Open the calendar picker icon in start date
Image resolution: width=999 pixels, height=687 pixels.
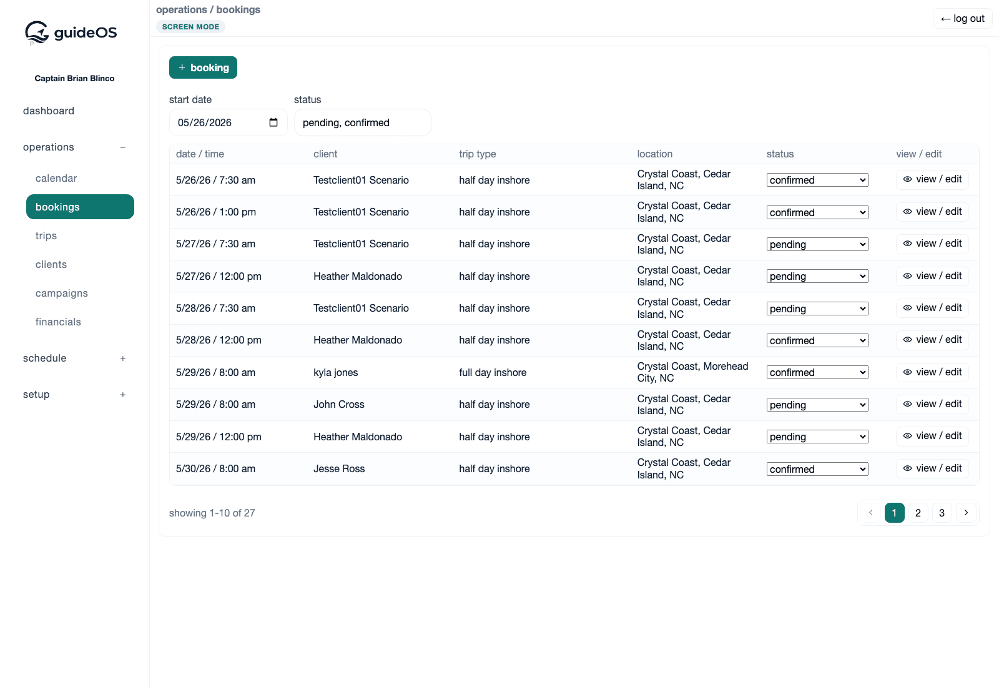click(273, 122)
